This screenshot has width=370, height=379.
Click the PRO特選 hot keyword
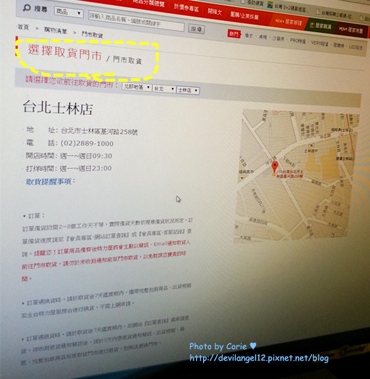coord(298,41)
